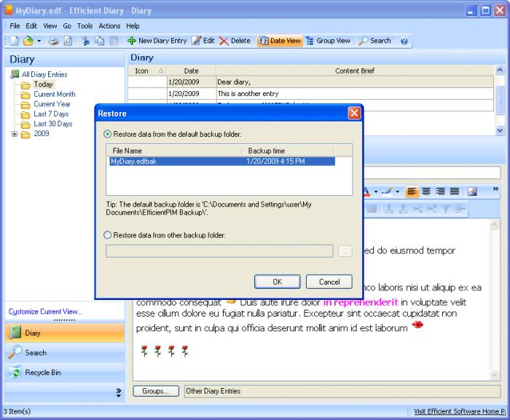
Task: Click Customize Current View link
Action: tap(45, 312)
